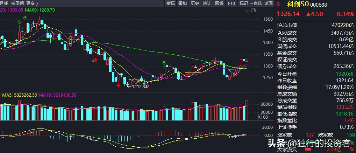
Task: Click the current price 1326.14
Action: [x=289, y=14]
